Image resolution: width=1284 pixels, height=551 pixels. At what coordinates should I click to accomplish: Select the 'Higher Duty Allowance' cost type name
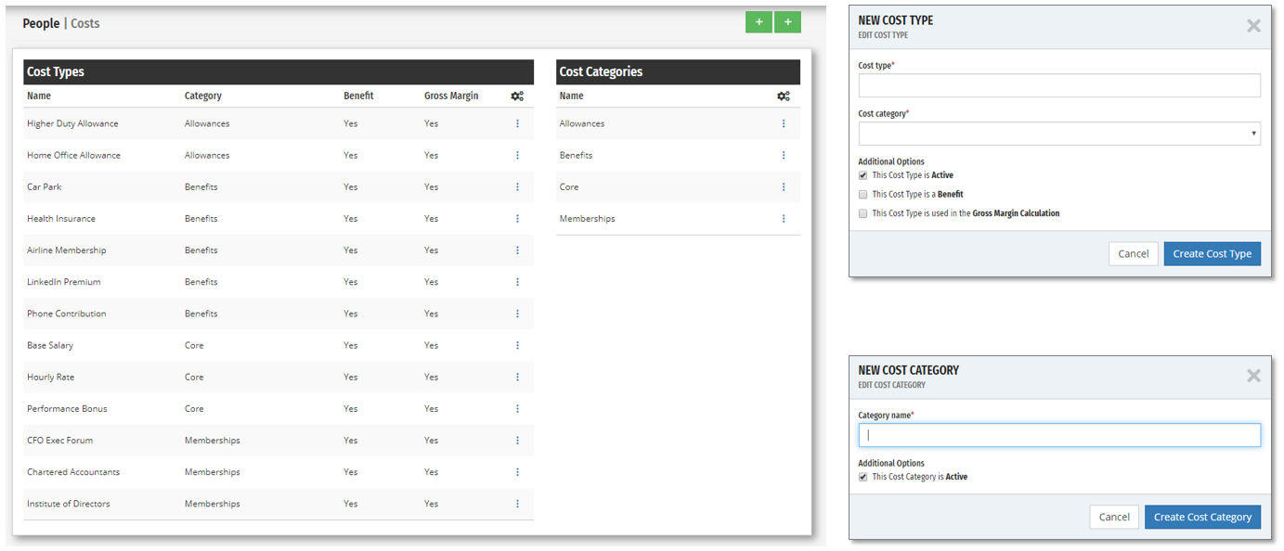(72, 123)
